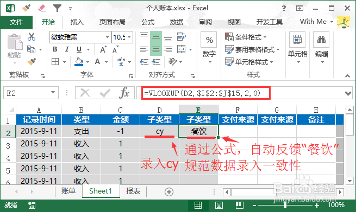Click the Borders icon
Viewport: 356px width, 212px height.
[x=55, y=61]
